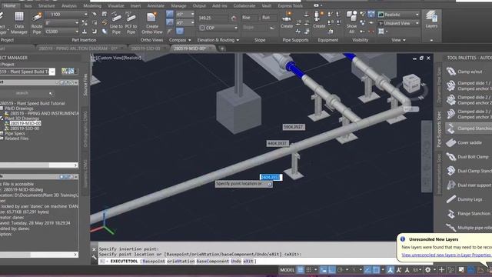
Task: Select Clamped Stanchion palette tool
Action: pos(469,128)
